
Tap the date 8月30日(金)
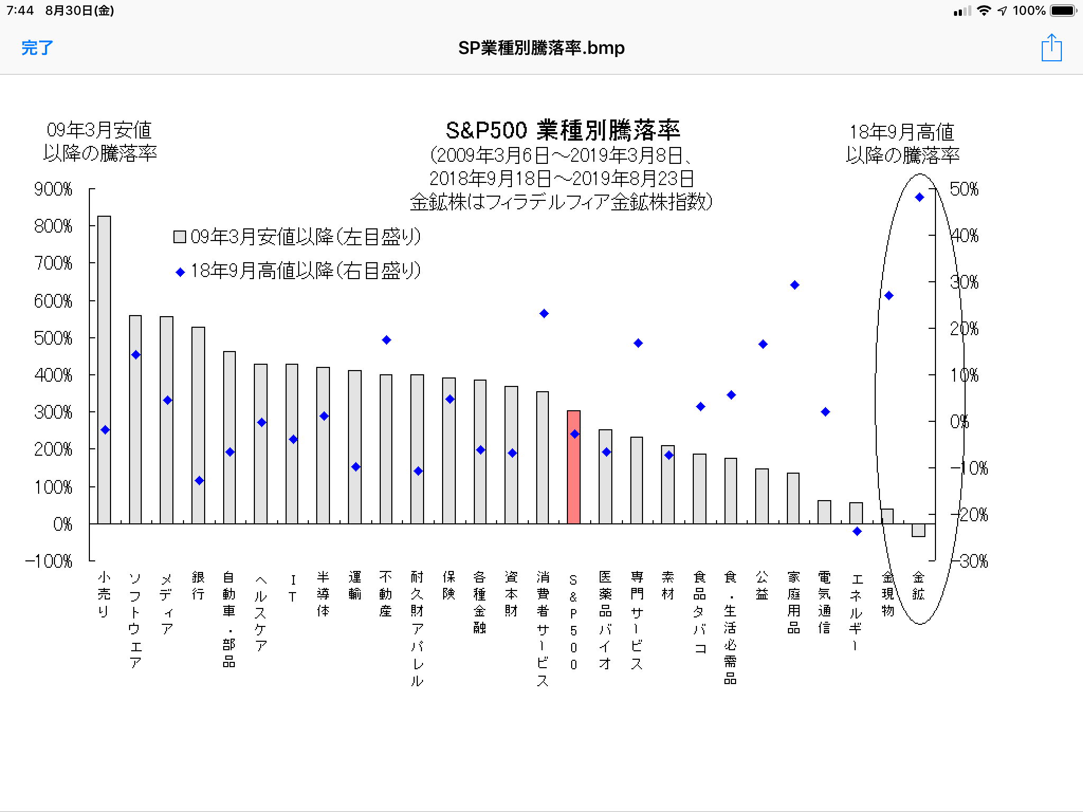tap(79, 11)
